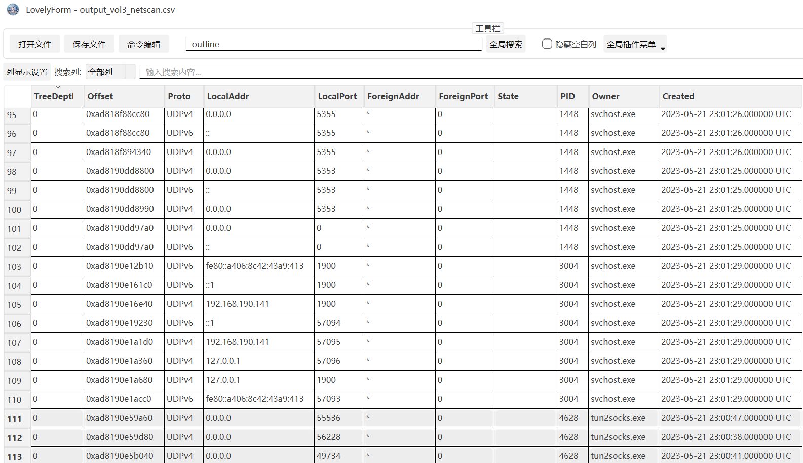Click Created cell 2023-05-21 23:00:38.000000 UTC

[731, 437]
